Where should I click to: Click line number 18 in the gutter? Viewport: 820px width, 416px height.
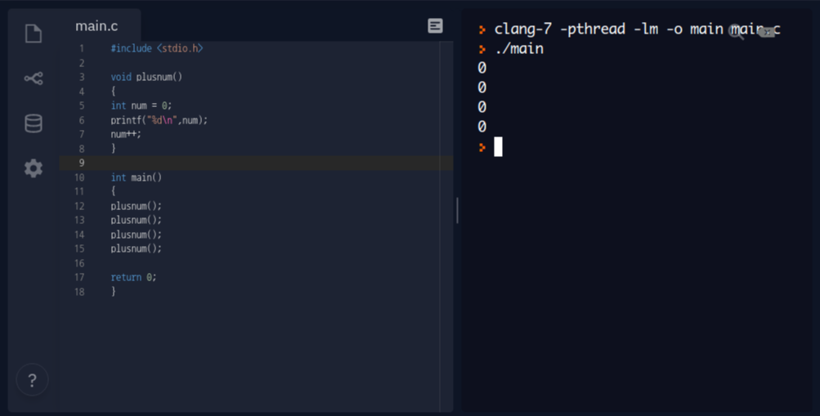(x=79, y=292)
